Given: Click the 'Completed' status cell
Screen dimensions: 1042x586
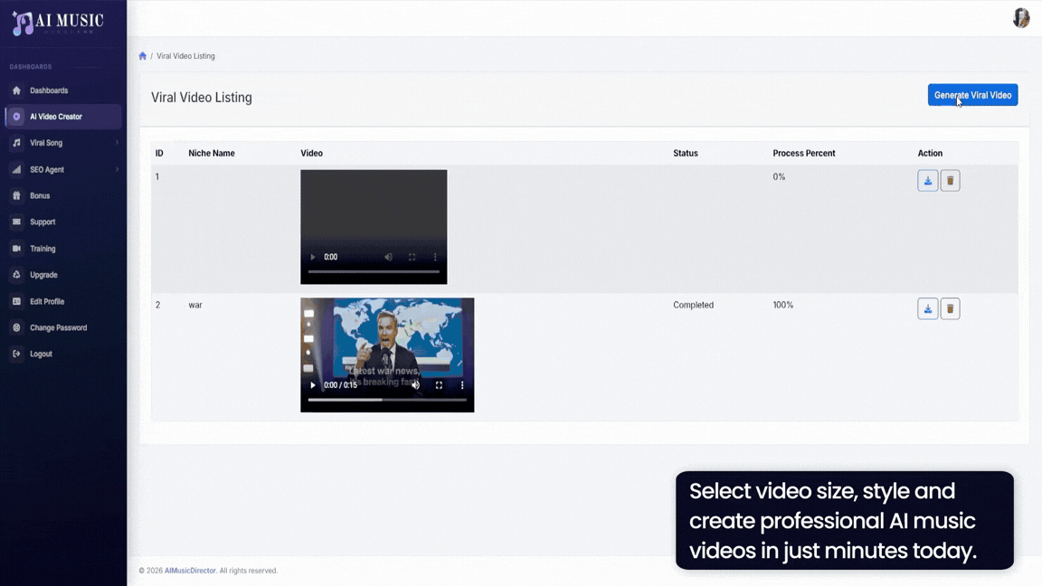Looking at the screenshot, I should pos(693,305).
